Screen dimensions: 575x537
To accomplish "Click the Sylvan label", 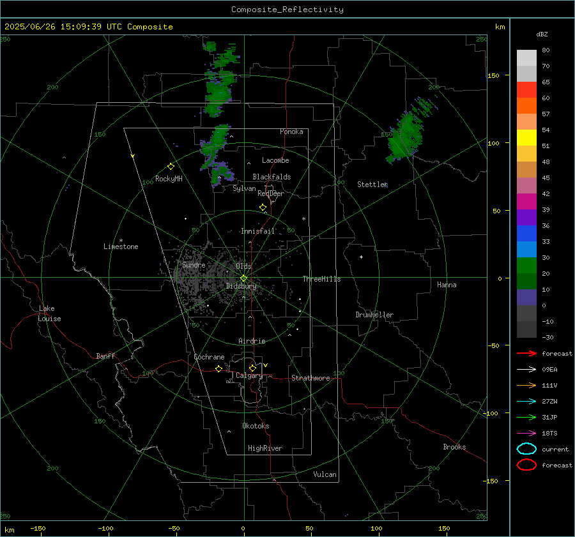I will click(x=244, y=188).
